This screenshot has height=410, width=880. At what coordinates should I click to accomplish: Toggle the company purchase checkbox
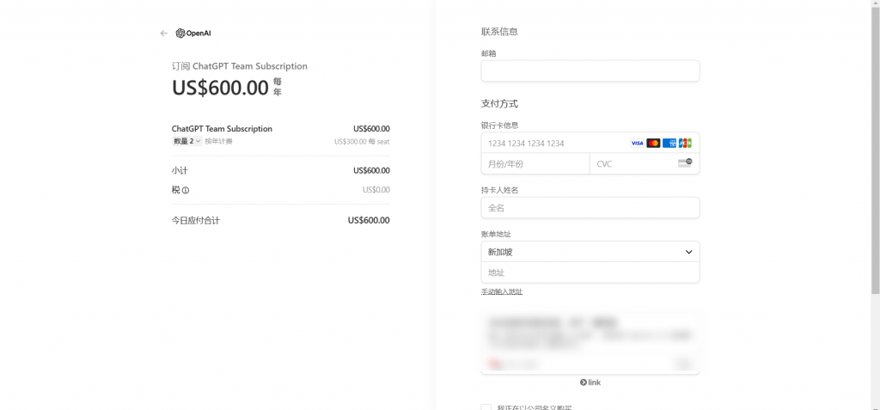click(486, 407)
